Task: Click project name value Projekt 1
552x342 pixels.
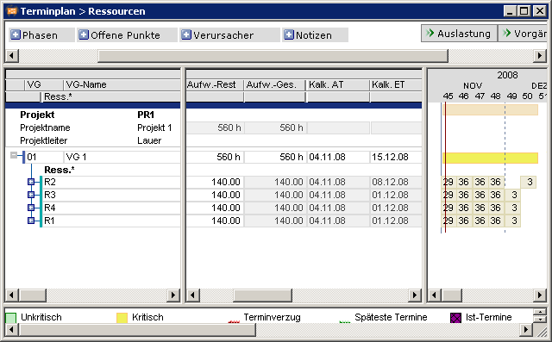Action: 154,127
